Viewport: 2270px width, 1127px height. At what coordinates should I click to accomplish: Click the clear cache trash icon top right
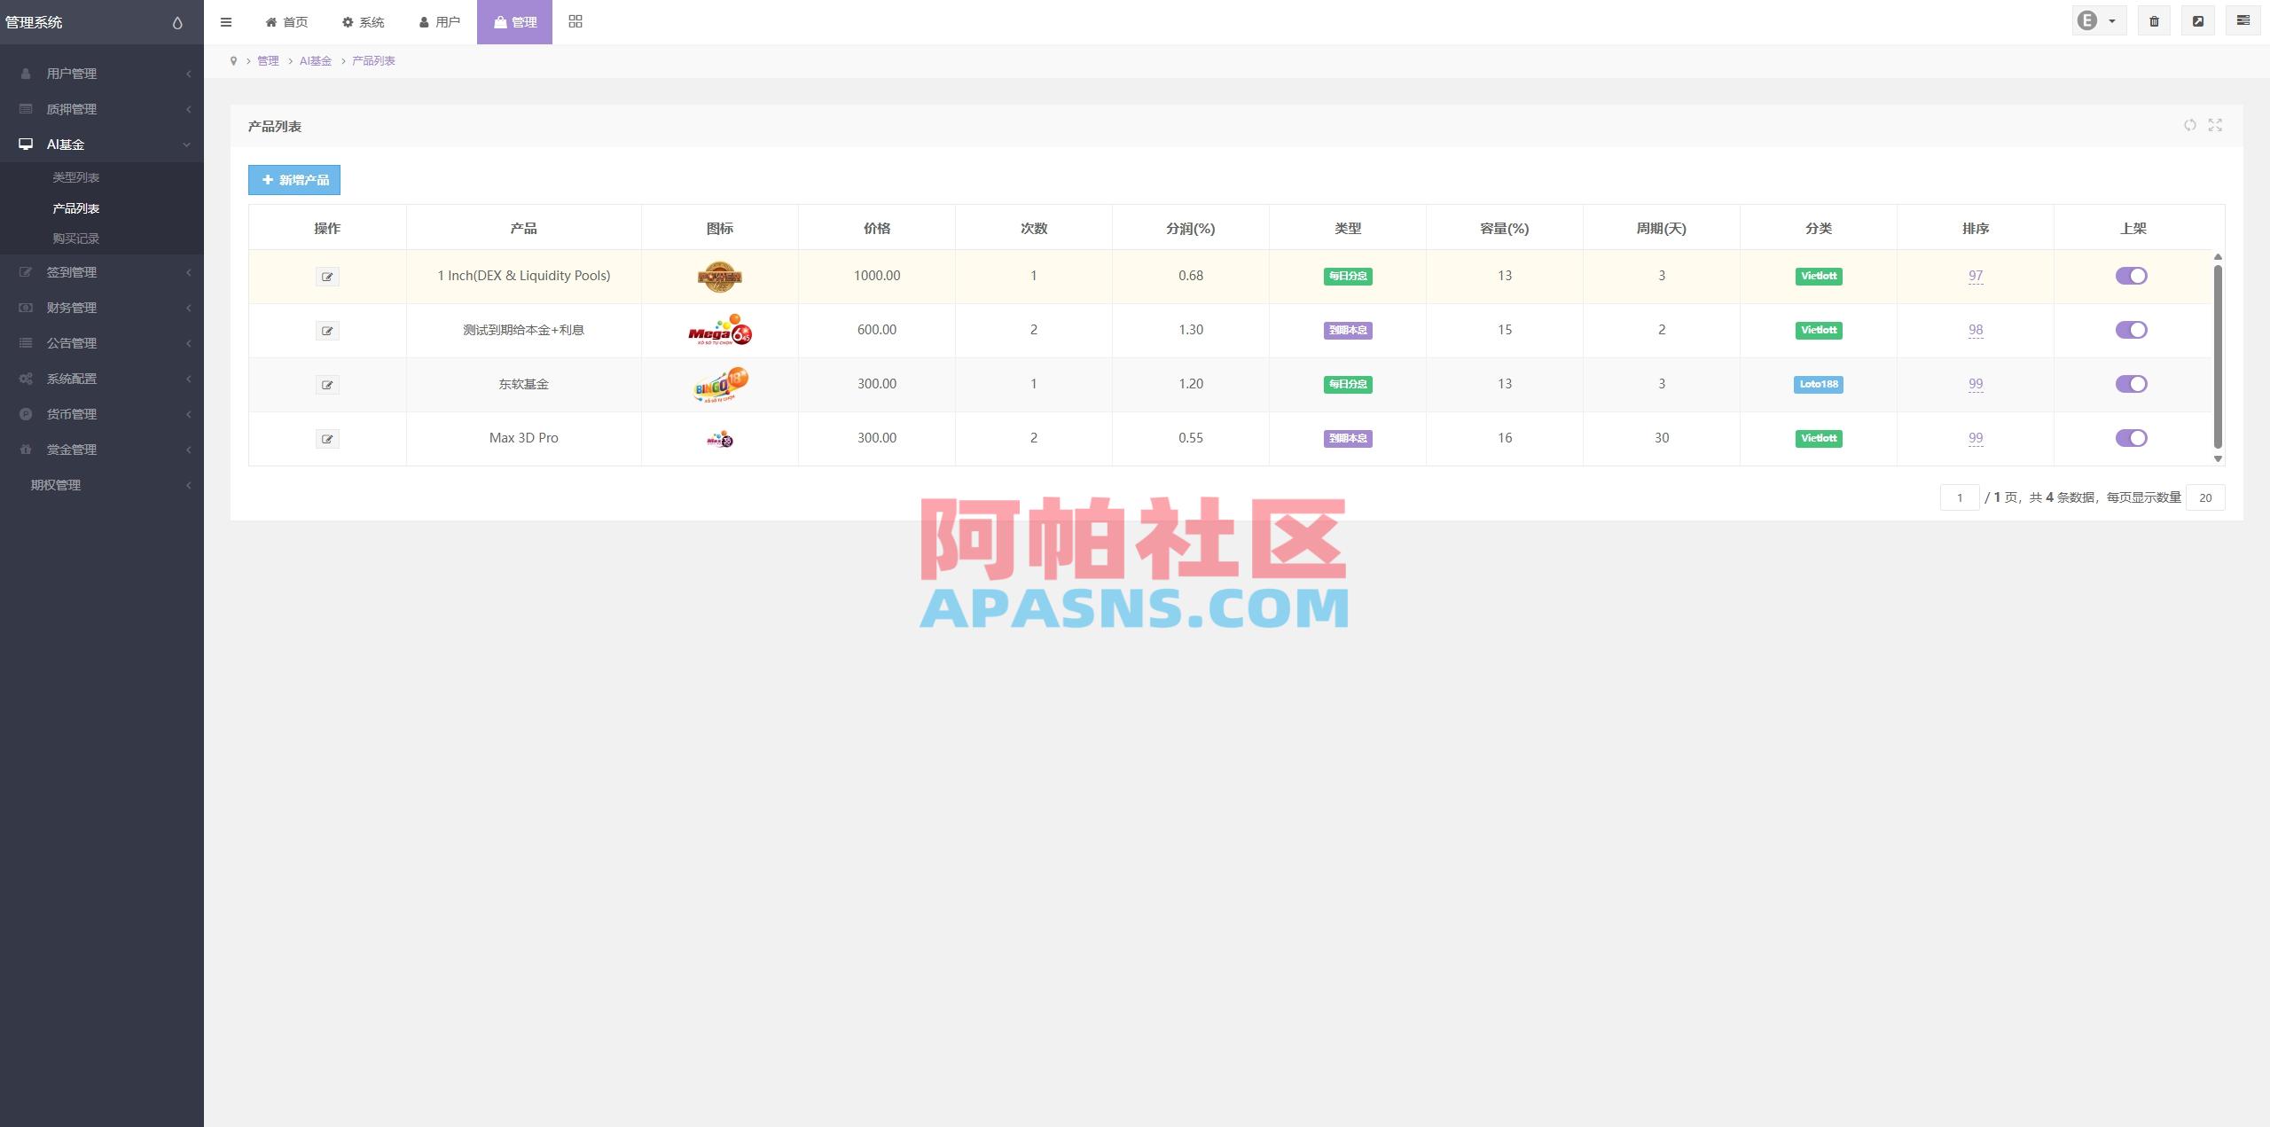(2155, 20)
